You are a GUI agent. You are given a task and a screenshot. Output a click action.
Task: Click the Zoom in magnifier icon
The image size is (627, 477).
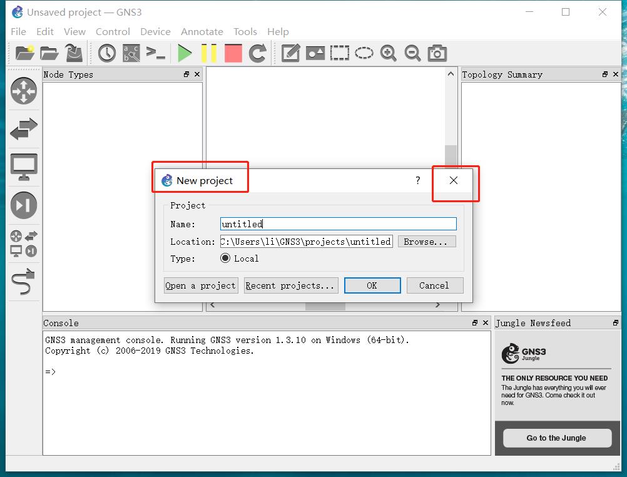point(388,53)
